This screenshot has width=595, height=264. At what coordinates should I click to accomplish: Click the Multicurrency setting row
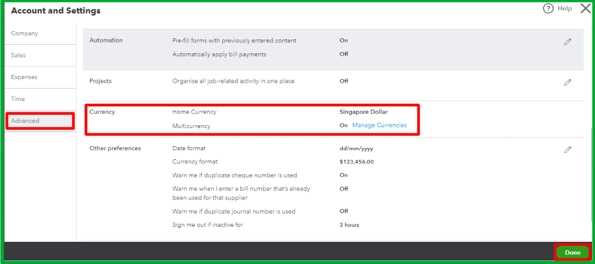point(191,126)
